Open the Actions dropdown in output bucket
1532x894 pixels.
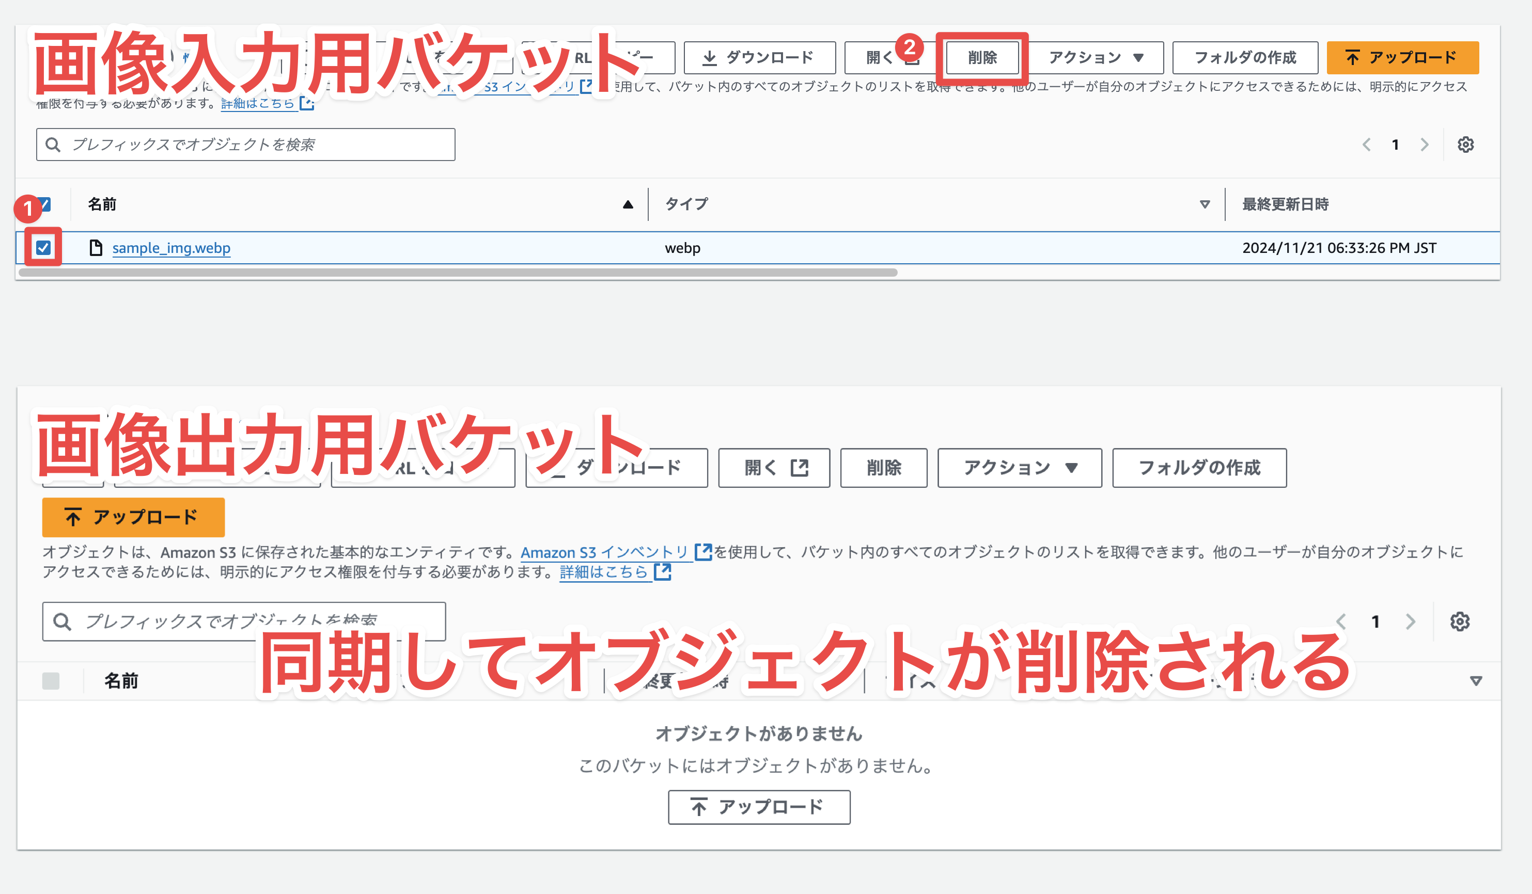pyautogui.click(x=1020, y=468)
